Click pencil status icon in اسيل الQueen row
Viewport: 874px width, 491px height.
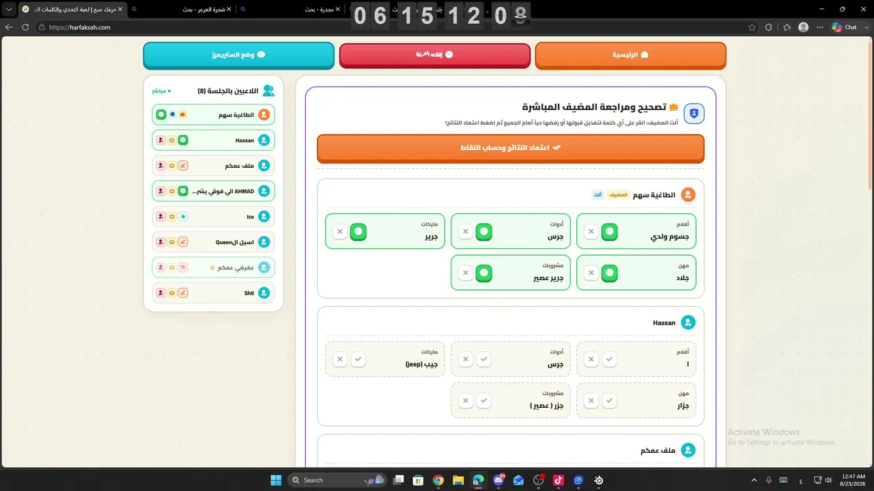pos(183,242)
